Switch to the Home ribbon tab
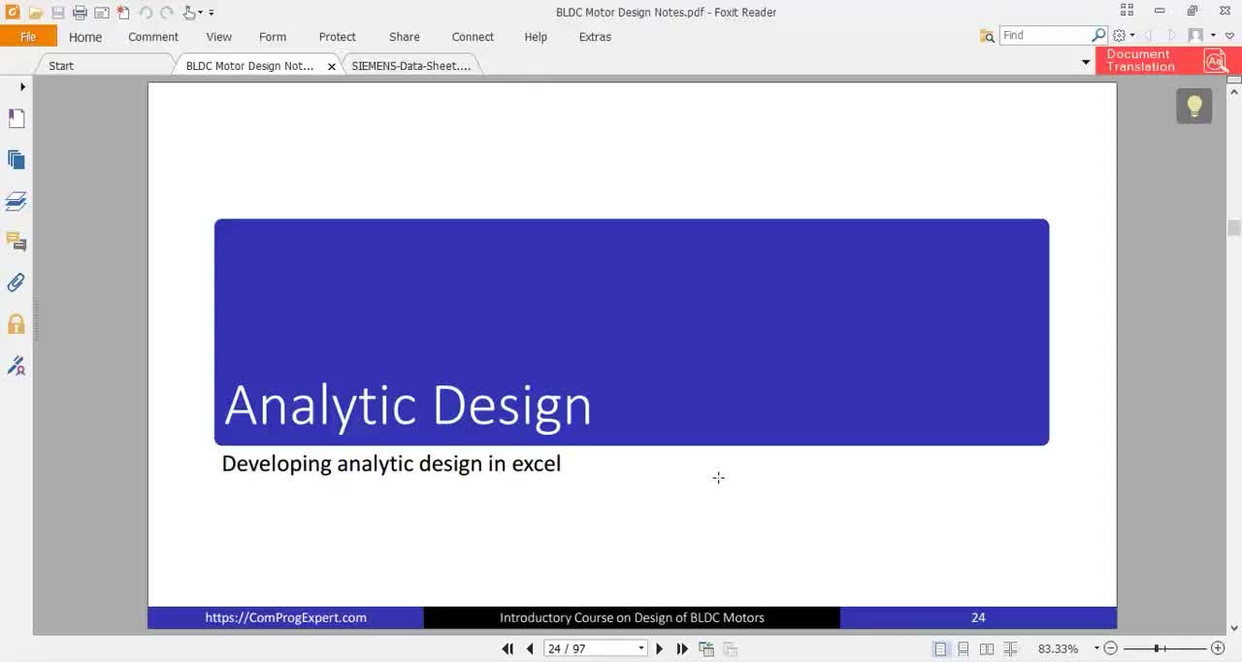This screenshot has width=1242, height=662. pyautogui.click(x=85, y=37)
